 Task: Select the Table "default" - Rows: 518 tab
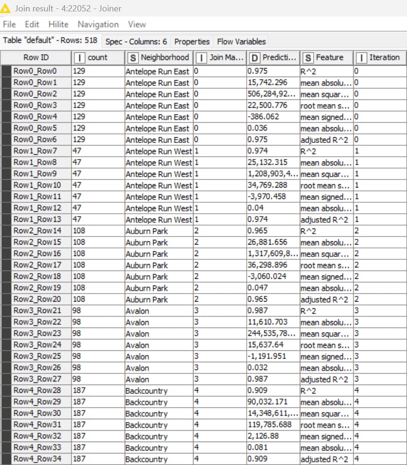(x=50, y=40)
